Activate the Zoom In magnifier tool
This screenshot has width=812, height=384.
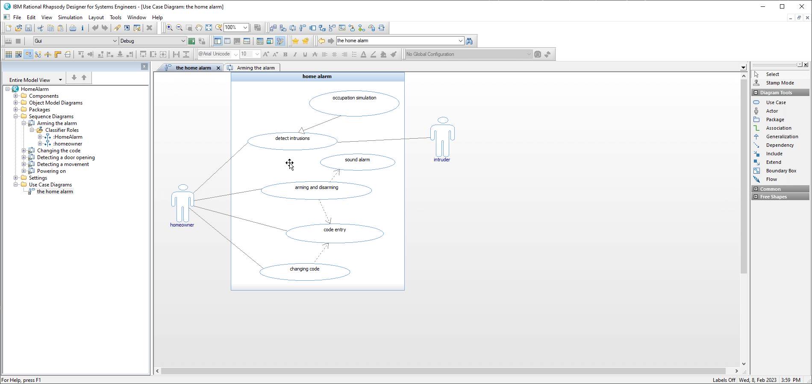coord(169,28)
